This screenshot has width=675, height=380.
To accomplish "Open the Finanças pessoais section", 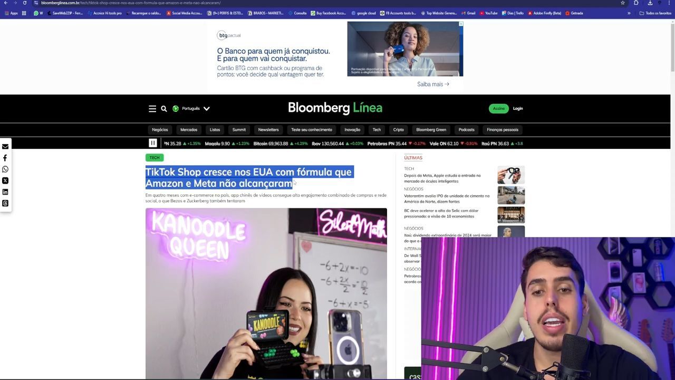I will click(503, 130).
